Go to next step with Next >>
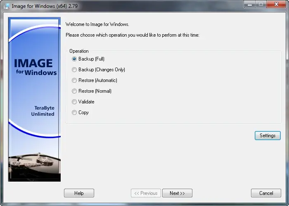289x206 pixels. [177, 193]
